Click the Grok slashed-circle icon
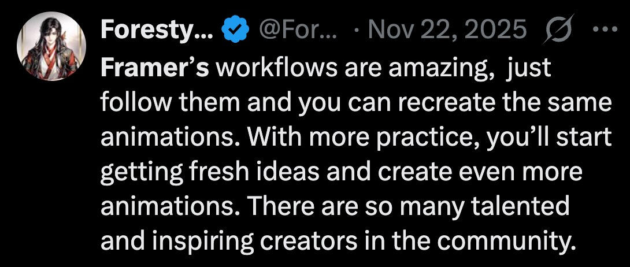The image size is (630, 267). [557, 29]
